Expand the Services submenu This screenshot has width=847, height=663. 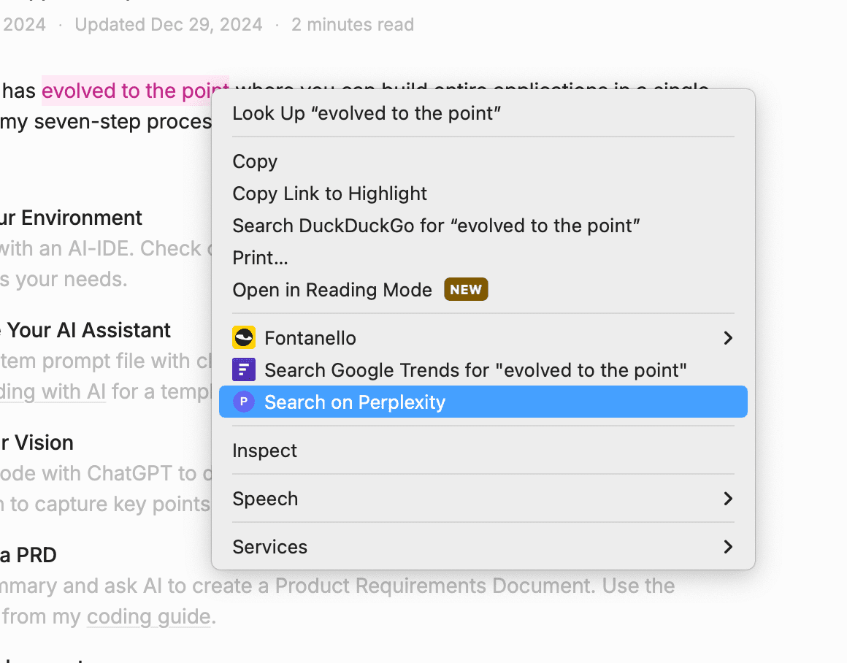pos(727,546)
